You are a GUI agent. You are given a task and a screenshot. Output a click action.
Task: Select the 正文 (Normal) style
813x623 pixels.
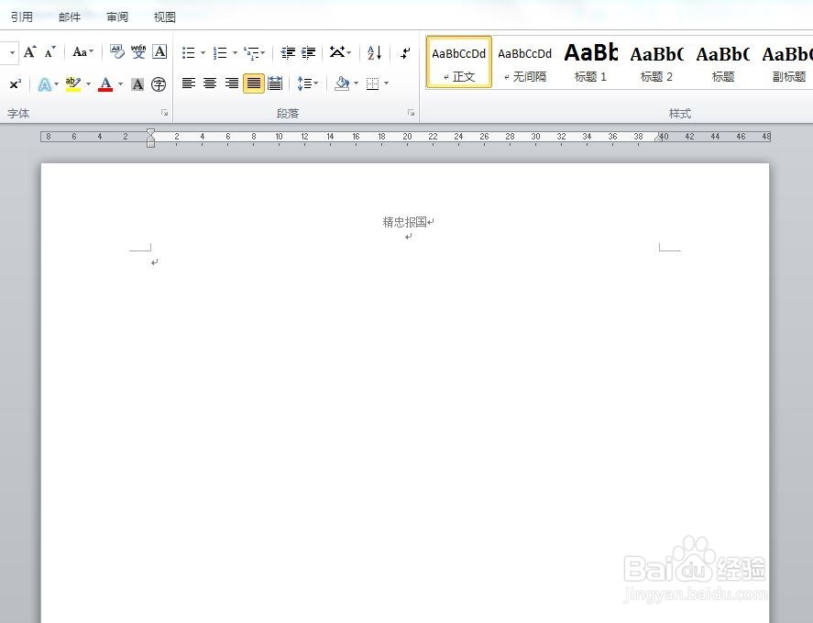click(459, 62)
